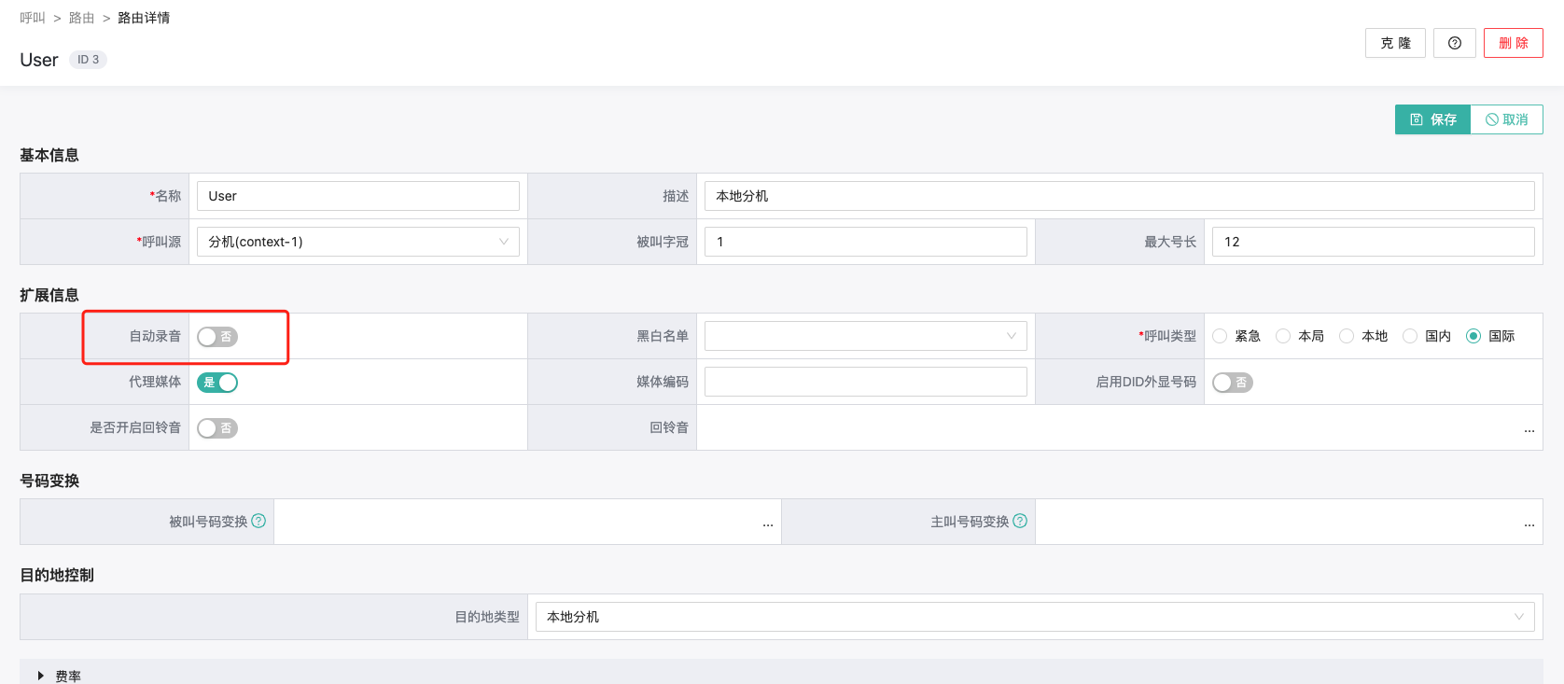Screen dimensions: 1564x684
Task: Expand the 费率 section
Action: click(41, 676)
